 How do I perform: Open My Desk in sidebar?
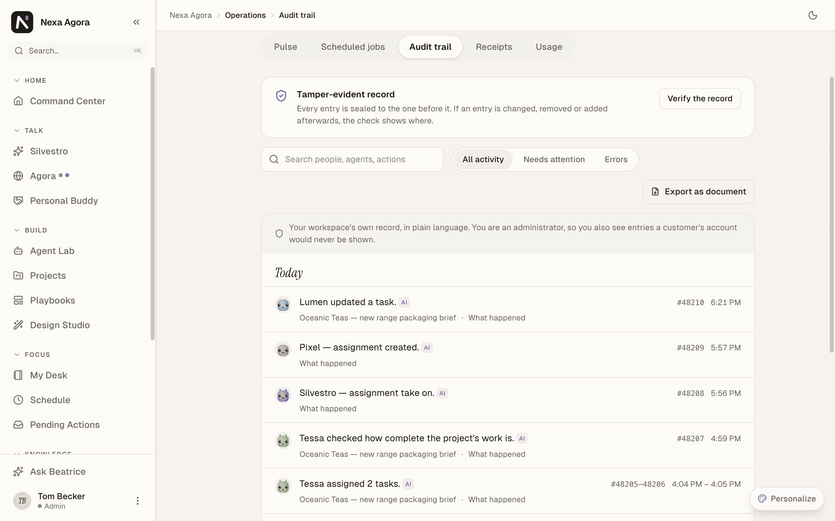78,375
